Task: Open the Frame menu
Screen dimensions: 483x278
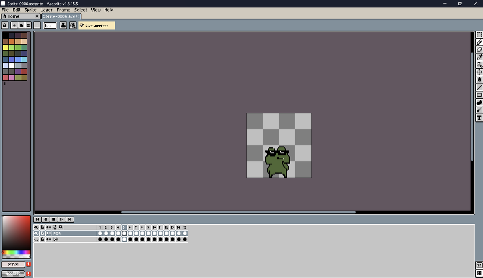Action: point(63,10)
